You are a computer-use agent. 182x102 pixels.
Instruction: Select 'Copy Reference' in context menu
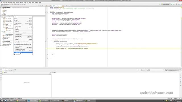tap(23, 23)
